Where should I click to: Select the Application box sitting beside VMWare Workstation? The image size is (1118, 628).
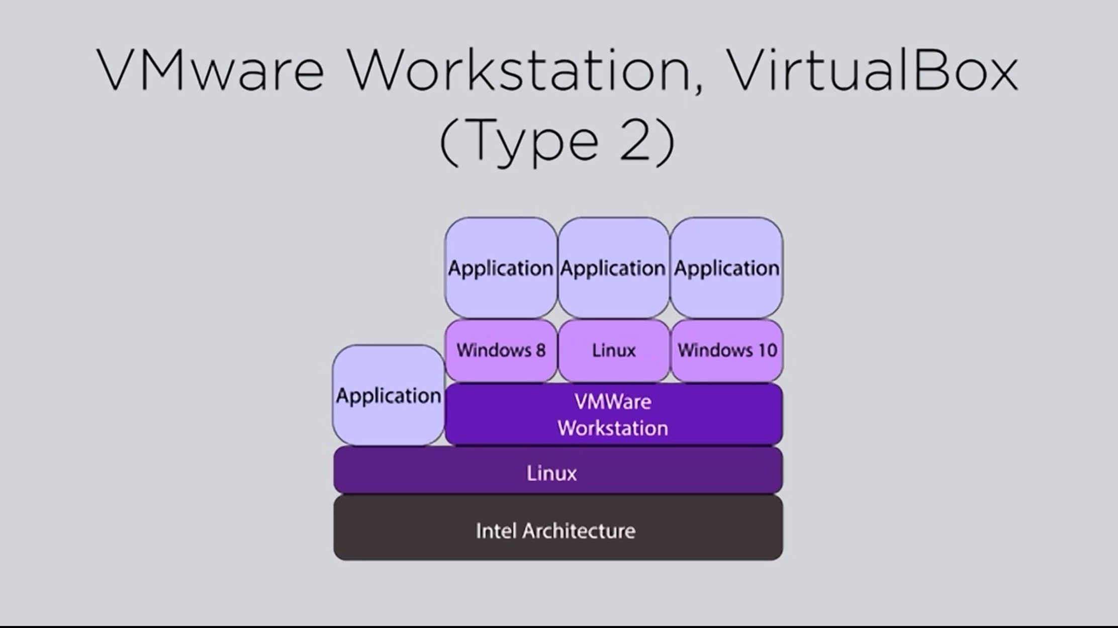(x=388, y=395)
